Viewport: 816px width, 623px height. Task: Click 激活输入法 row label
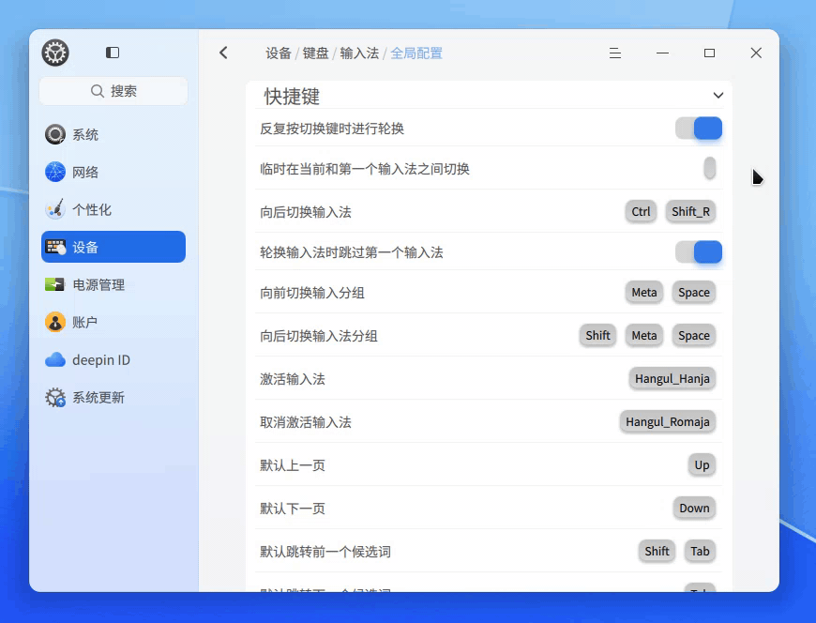293,379
